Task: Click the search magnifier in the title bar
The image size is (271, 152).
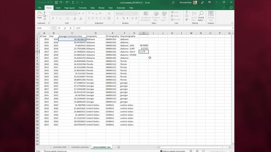Action: tap(173, 3)
